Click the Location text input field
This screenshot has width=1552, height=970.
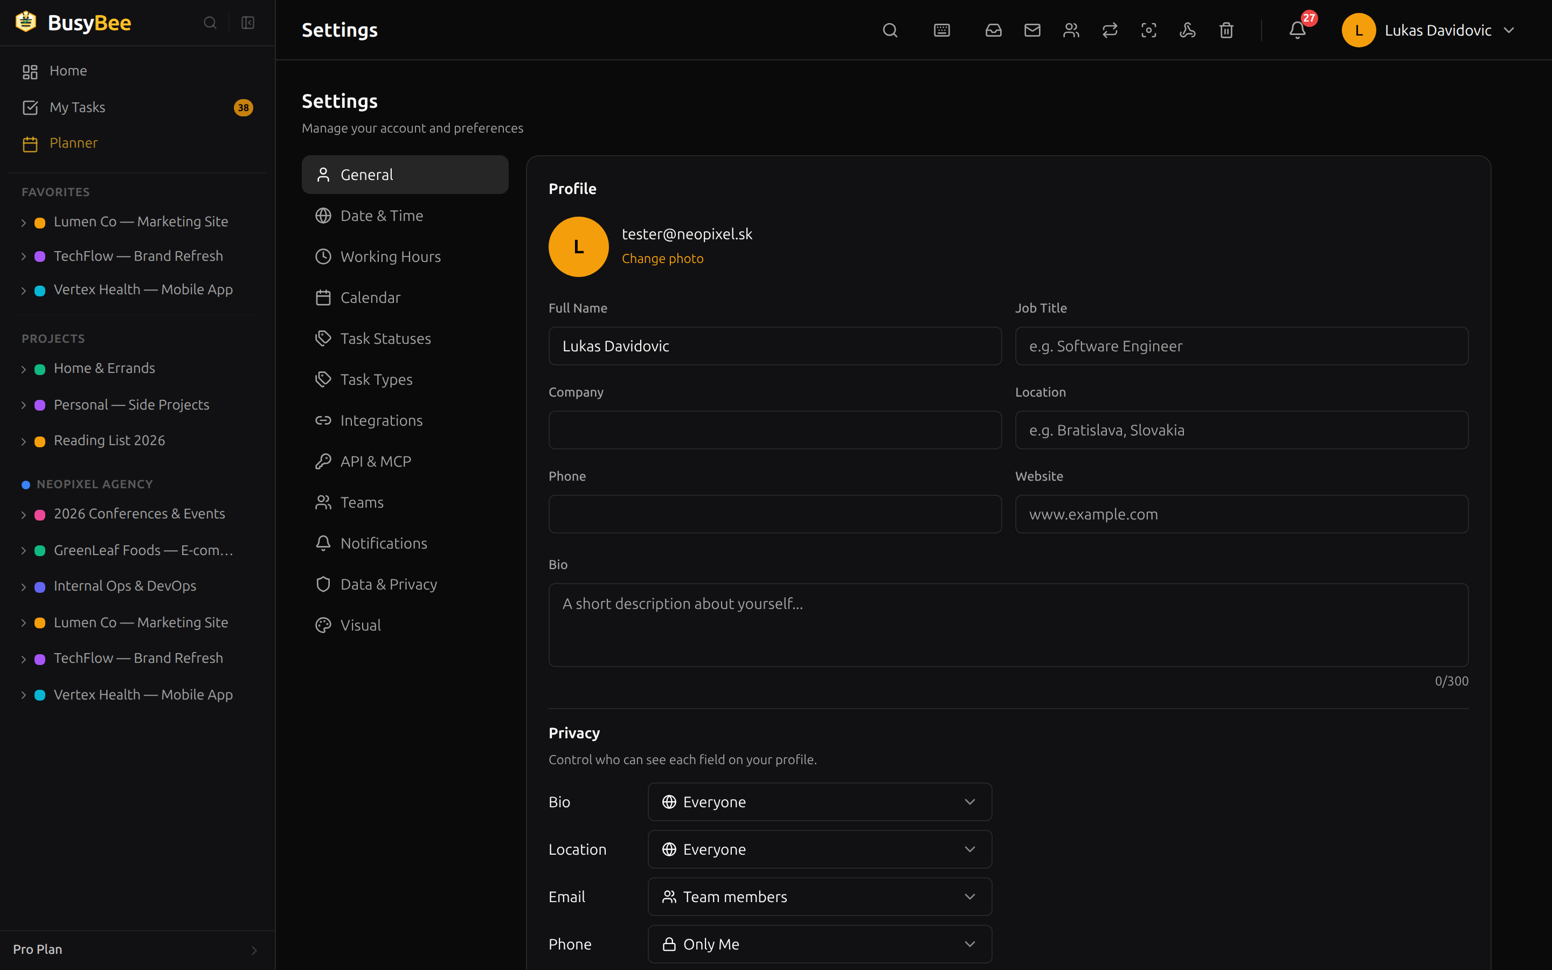(1242, 430)
